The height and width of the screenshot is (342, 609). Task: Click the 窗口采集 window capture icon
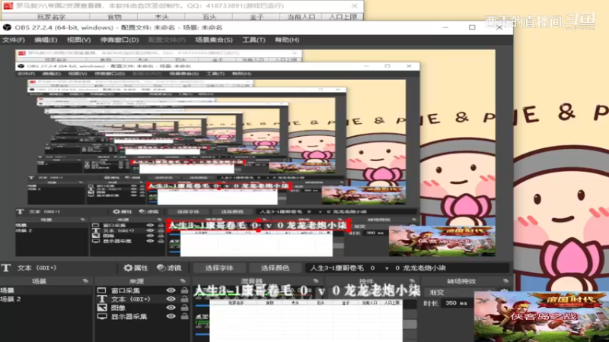click(101, 290)
